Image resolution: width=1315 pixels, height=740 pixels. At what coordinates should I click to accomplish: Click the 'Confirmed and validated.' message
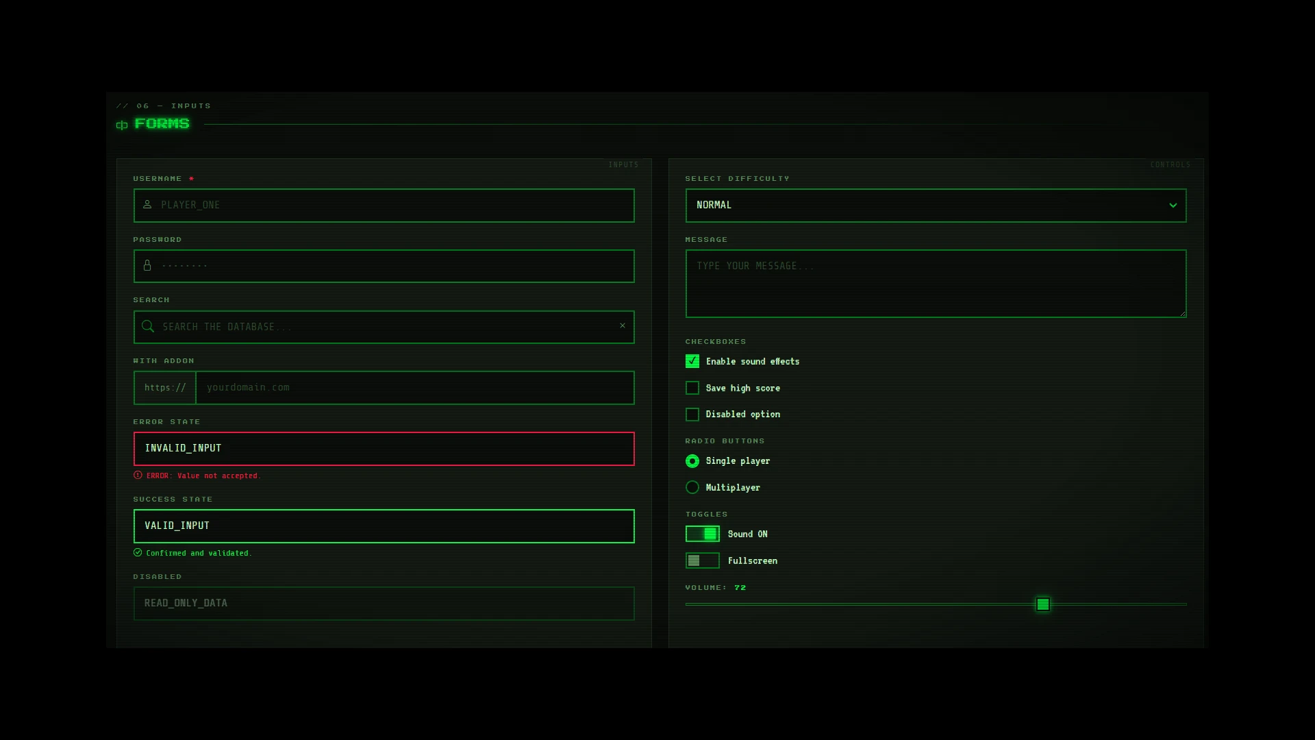199,553
